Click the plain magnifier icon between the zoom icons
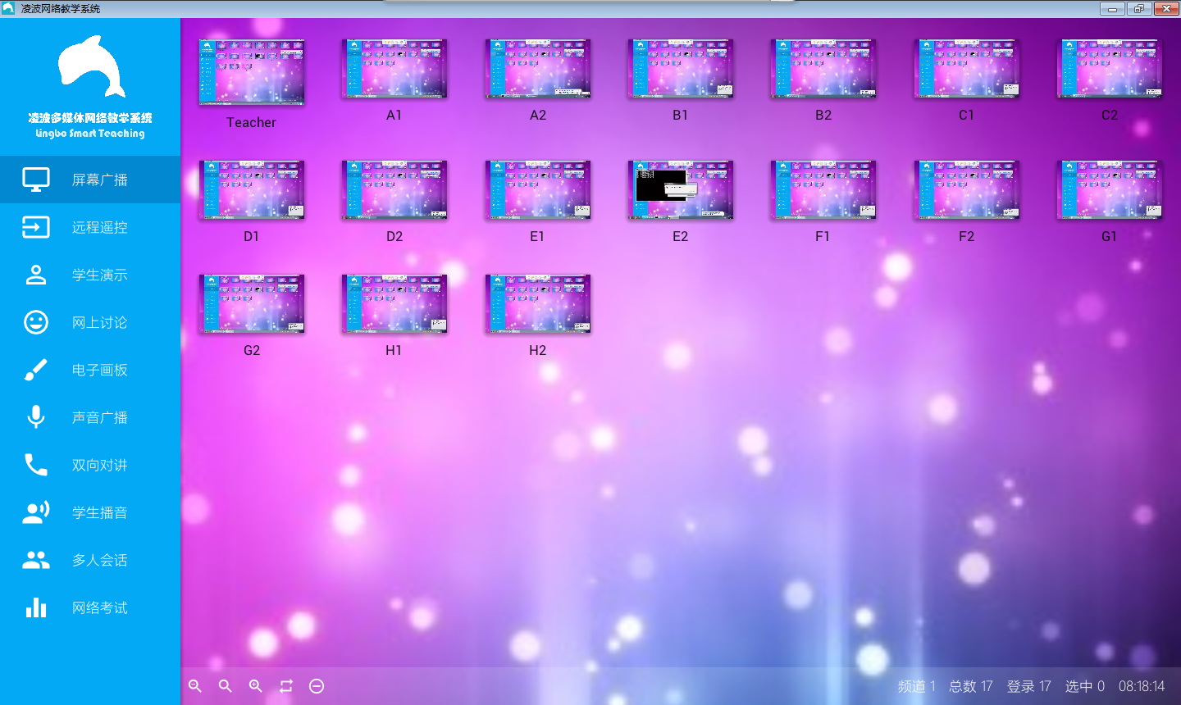 pyautogui.click(x=226, y=686)
